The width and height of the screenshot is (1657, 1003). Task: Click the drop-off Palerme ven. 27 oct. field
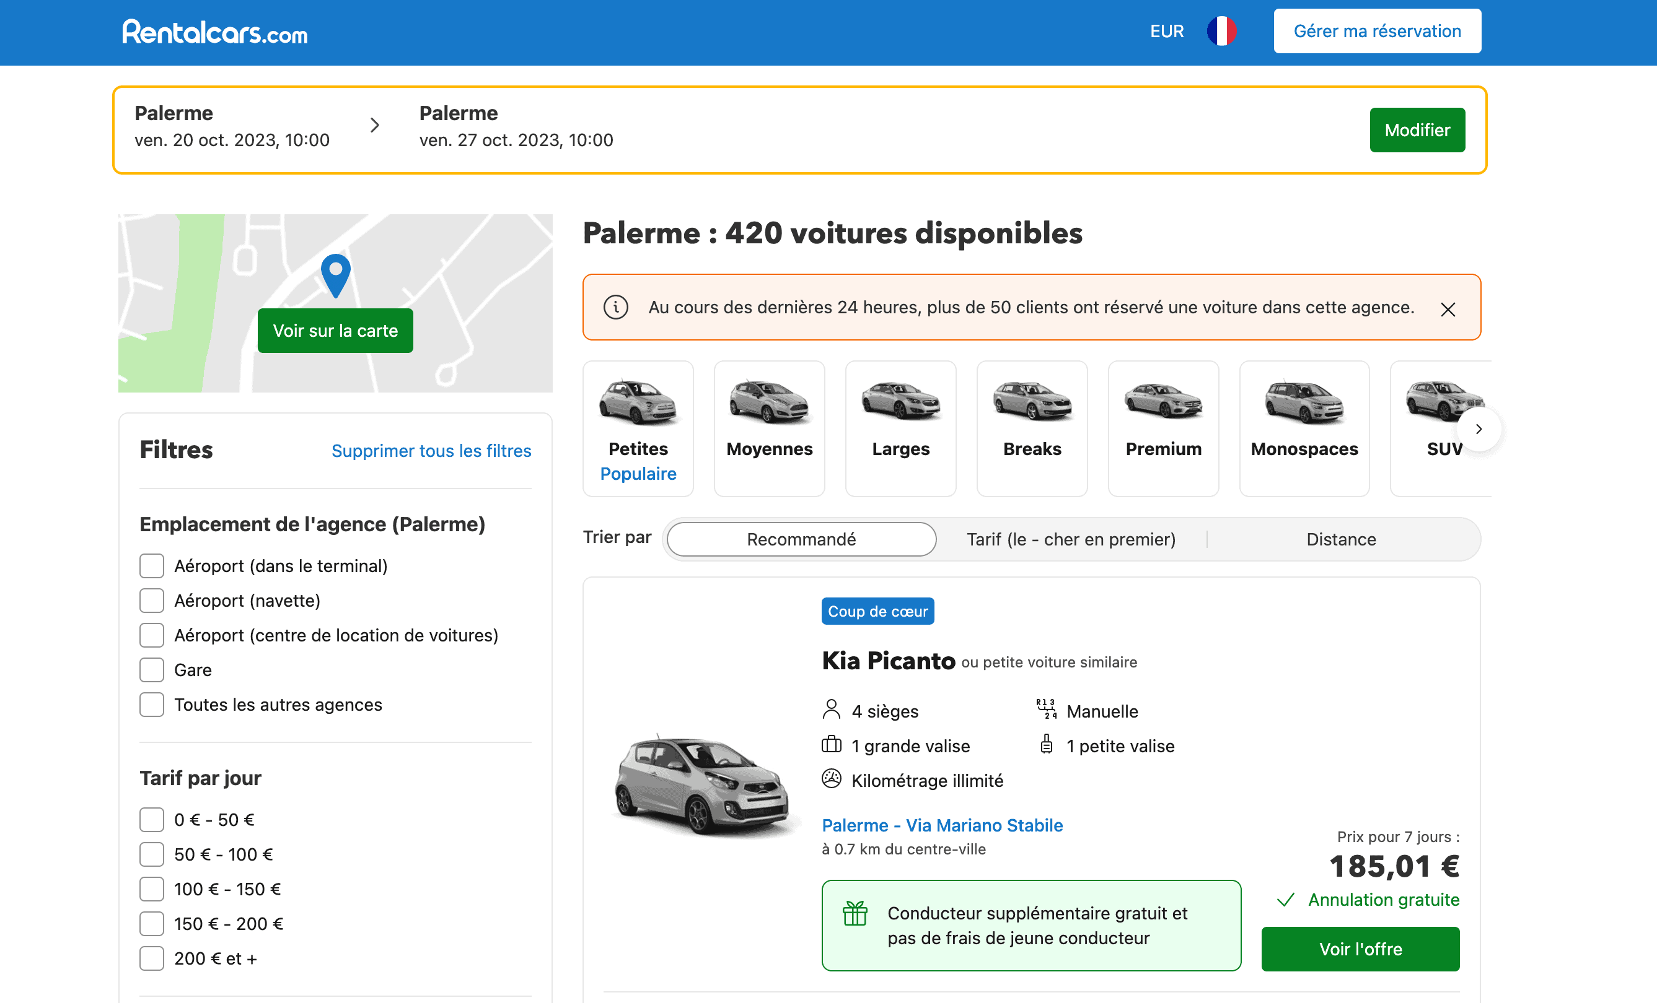516,126
